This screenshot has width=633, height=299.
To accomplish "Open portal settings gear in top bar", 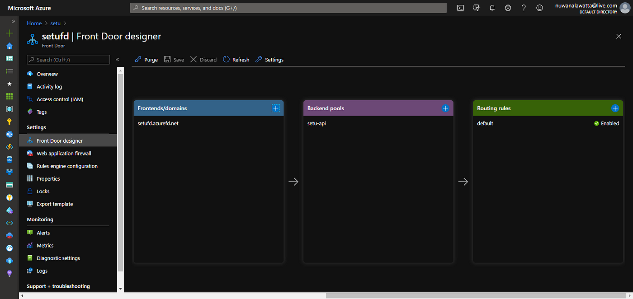I will tap(508, 8).
